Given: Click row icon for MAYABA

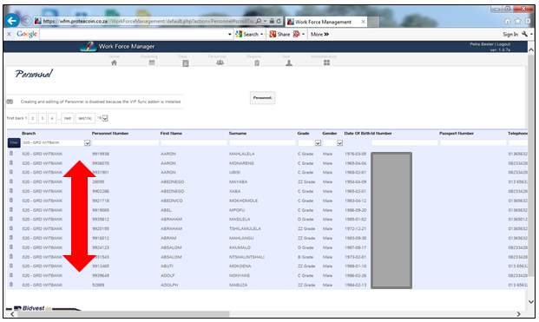Looking at the screenshot, I should point(11,181).
